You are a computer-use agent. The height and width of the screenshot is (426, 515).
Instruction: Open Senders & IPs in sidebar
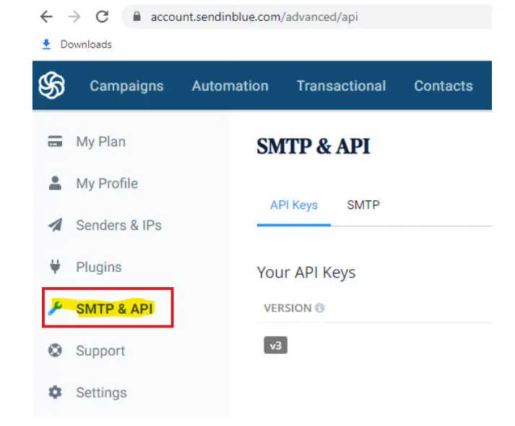(119, 226)
